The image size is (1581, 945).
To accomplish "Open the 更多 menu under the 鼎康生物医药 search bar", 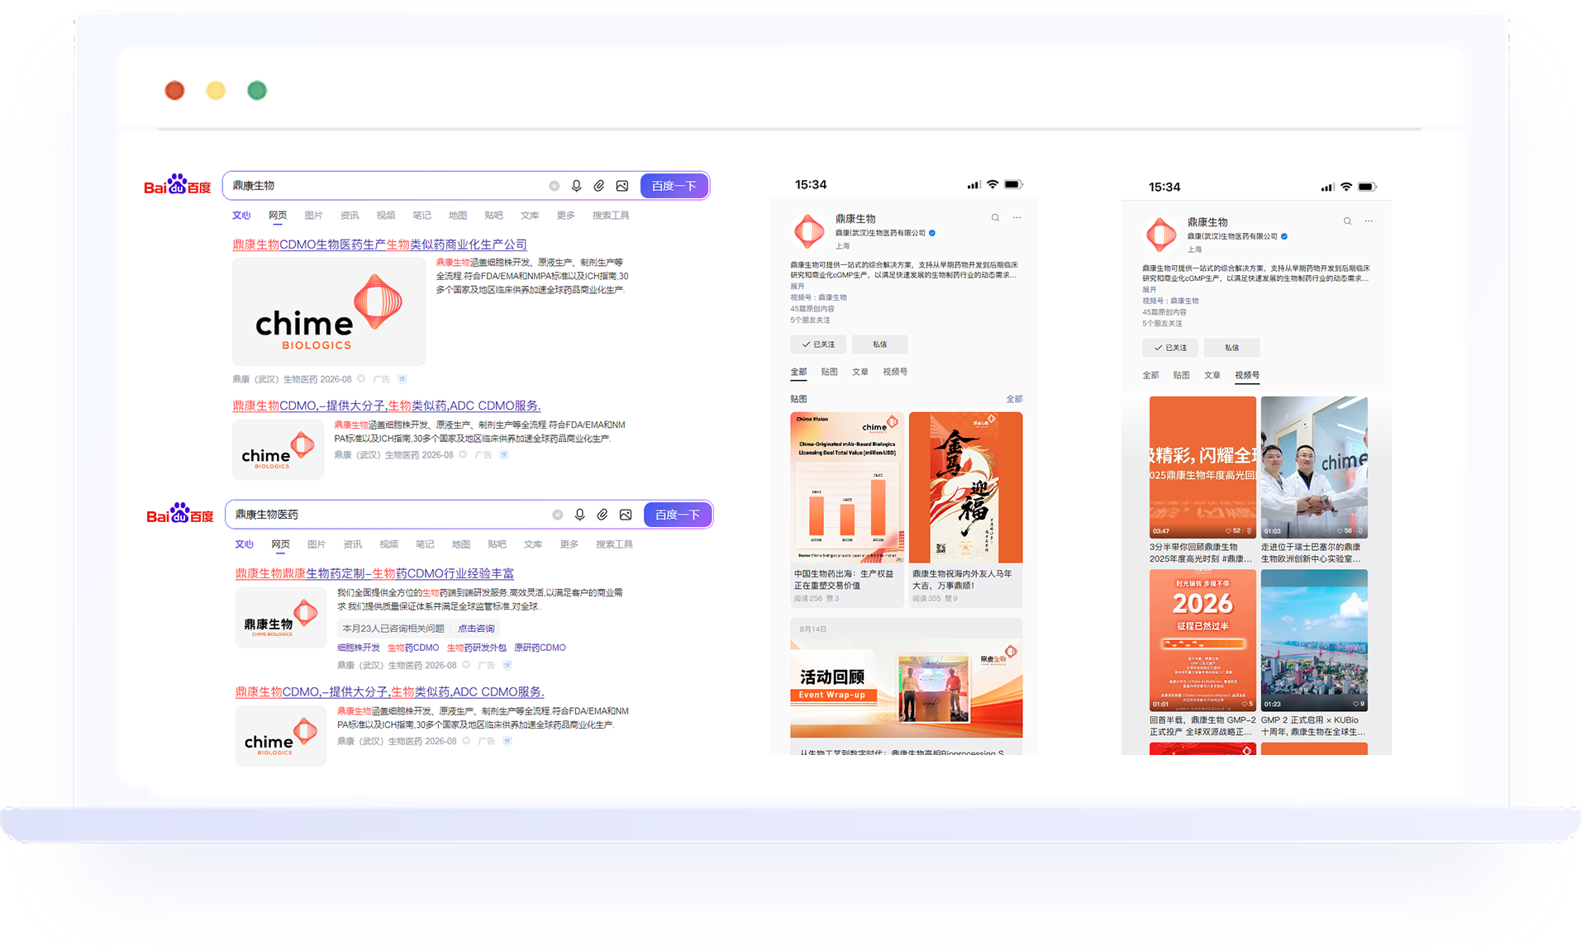I will pyautogui.click(x=569, y=544).
